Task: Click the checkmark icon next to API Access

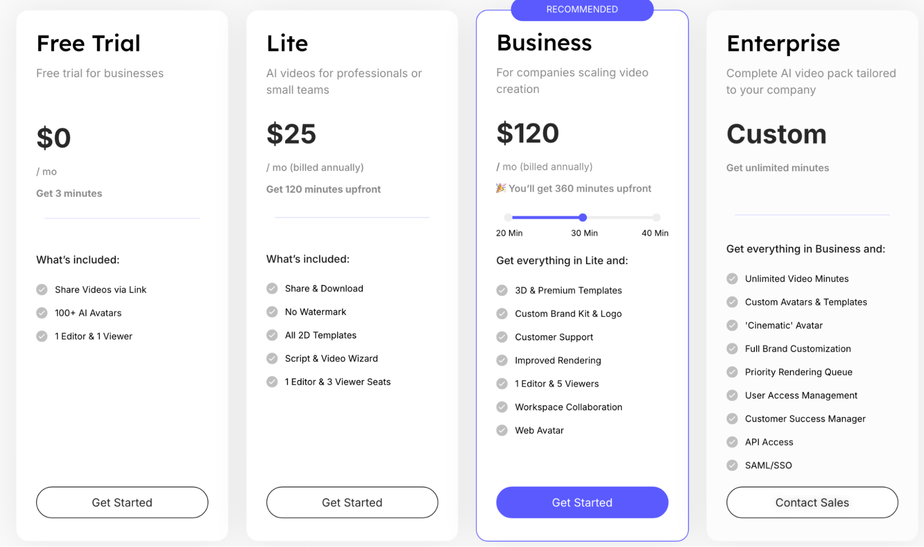Action: coord(732,442)
